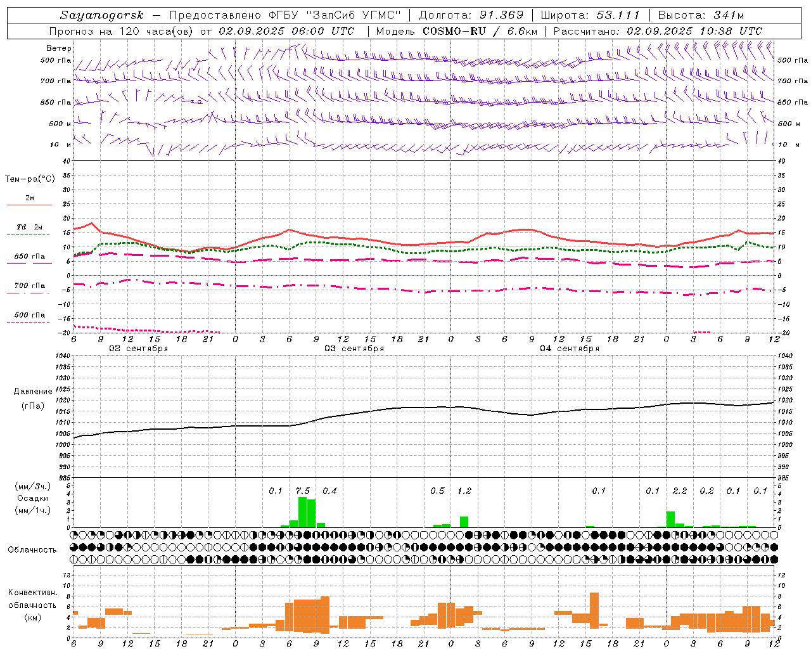Click the "7.5" precipitation total

click(x=303, y=491)
